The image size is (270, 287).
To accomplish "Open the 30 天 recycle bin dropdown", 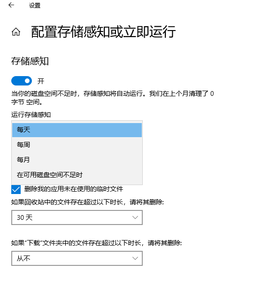I will point(77,217).
